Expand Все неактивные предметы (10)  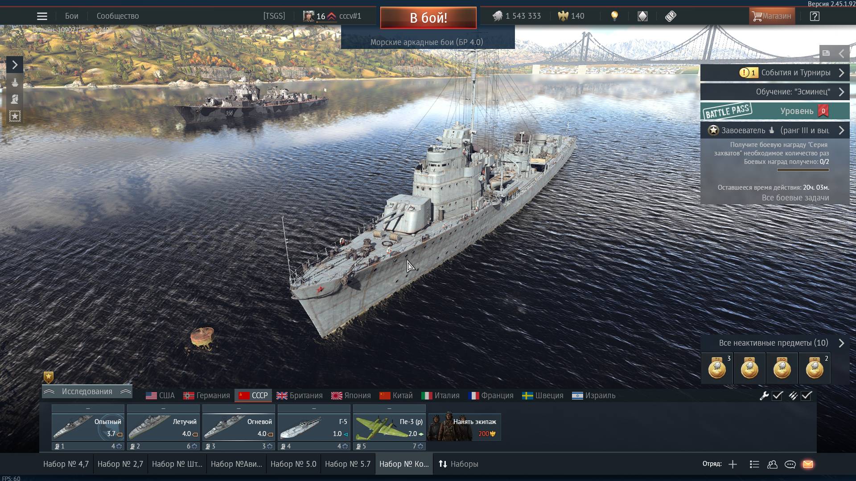(775, 343)
